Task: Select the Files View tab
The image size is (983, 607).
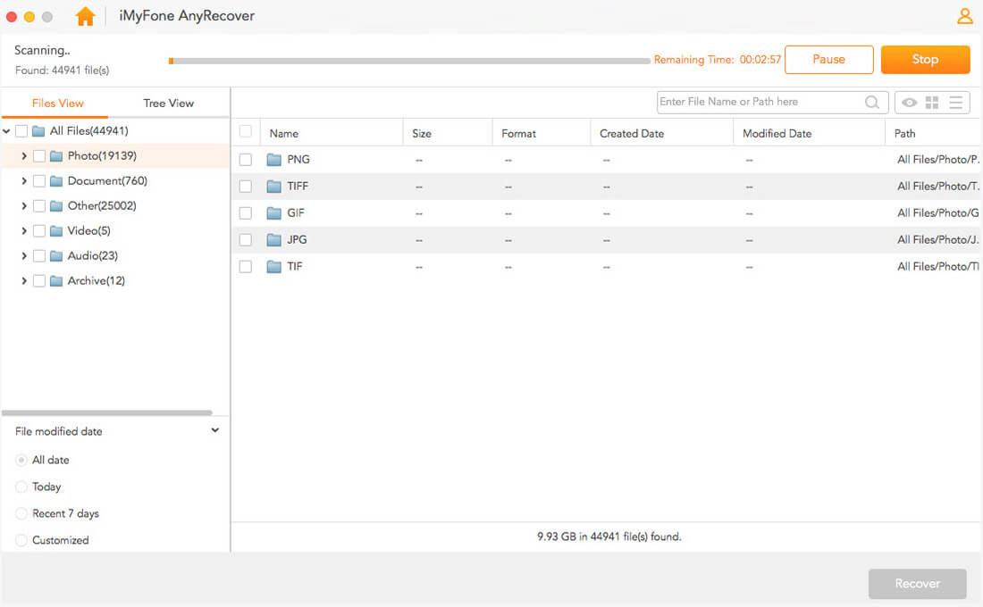Action: click(57, 103)
